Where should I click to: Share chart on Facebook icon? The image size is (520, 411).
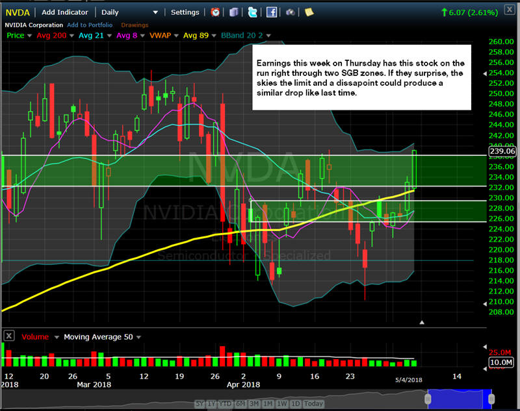tap(272, 12)
